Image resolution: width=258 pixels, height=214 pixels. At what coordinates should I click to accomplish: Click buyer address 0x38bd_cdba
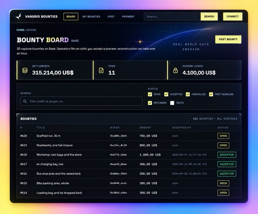tap(118, 193)
